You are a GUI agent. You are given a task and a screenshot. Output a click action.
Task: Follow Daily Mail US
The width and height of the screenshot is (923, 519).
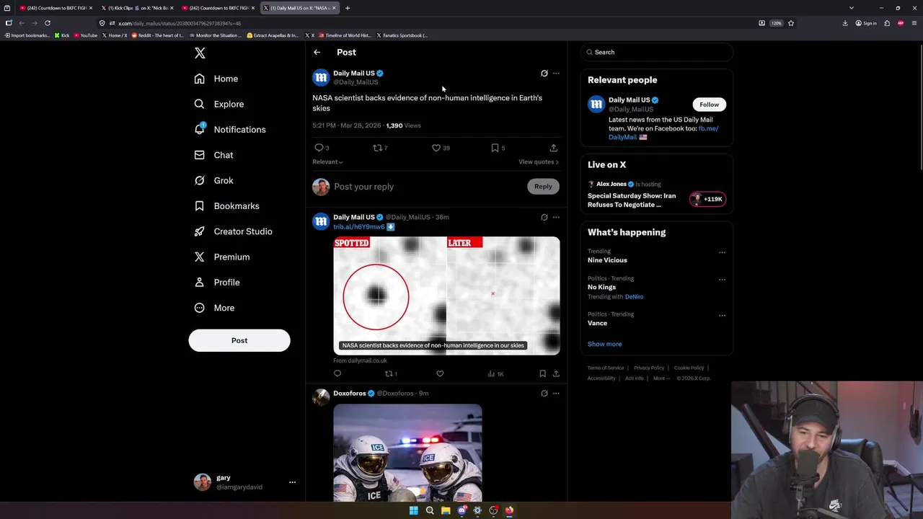pos(709,105)
